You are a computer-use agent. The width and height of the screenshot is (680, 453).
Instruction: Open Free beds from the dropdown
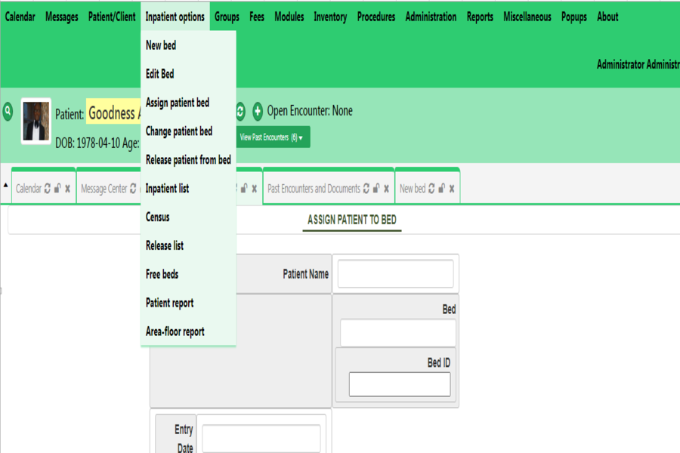click(x=188, y=274)
